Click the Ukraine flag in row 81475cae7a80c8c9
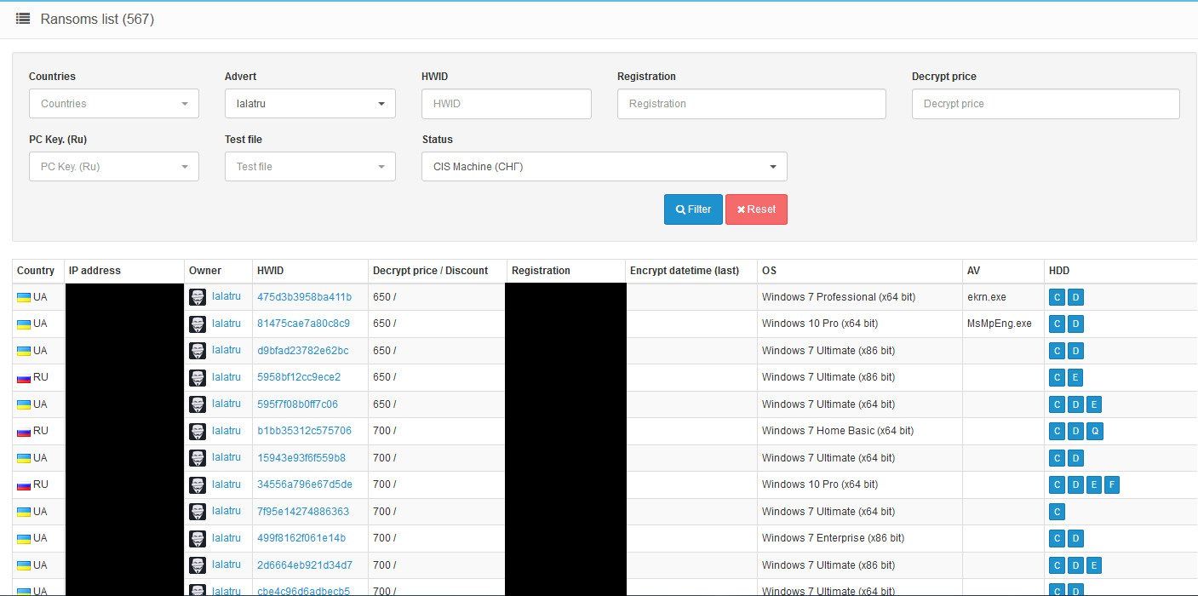 click(24, 324)
